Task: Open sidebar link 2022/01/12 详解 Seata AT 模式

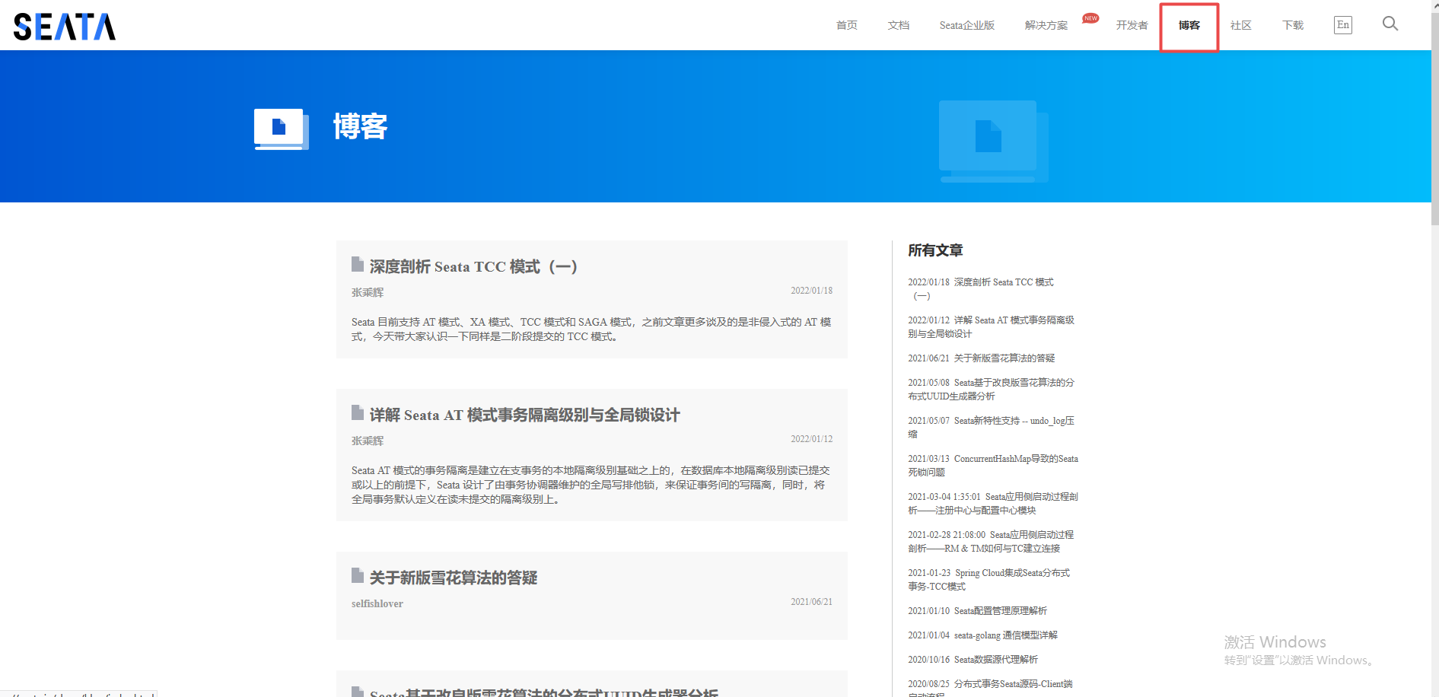Action: point(992,327)
